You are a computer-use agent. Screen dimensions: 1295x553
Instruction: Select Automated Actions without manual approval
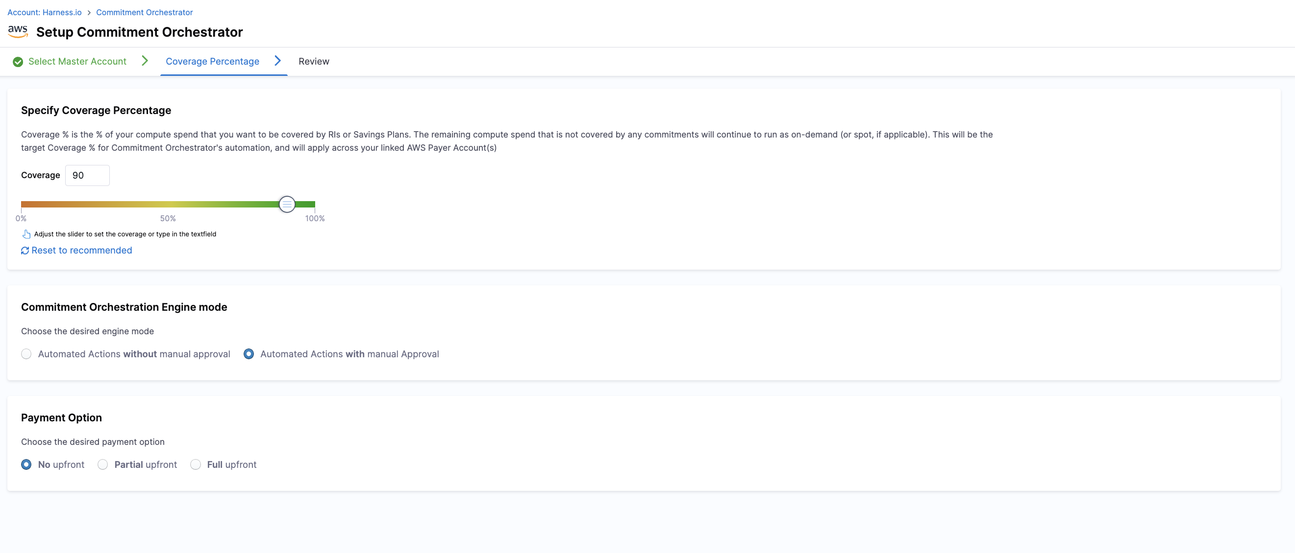(26, 354)
